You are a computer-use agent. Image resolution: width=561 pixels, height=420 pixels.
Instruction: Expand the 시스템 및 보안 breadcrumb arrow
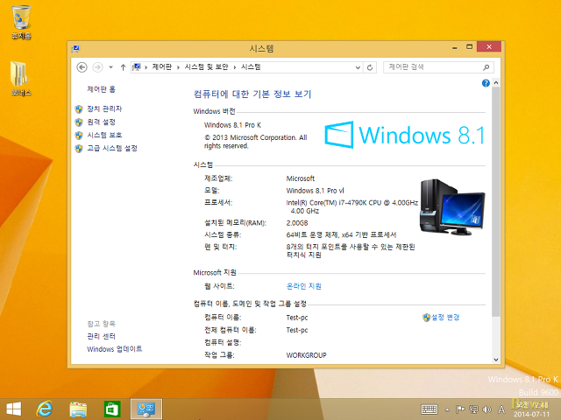pyautogui.click(x=235, y=67)
